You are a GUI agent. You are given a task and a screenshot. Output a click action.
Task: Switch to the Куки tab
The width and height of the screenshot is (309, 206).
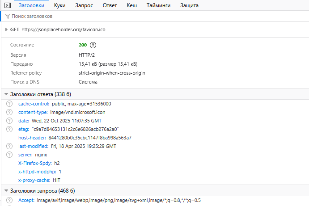tap(59, 5)
